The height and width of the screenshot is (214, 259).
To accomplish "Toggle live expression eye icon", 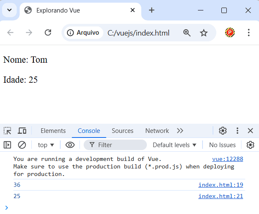I will (70, 145).
